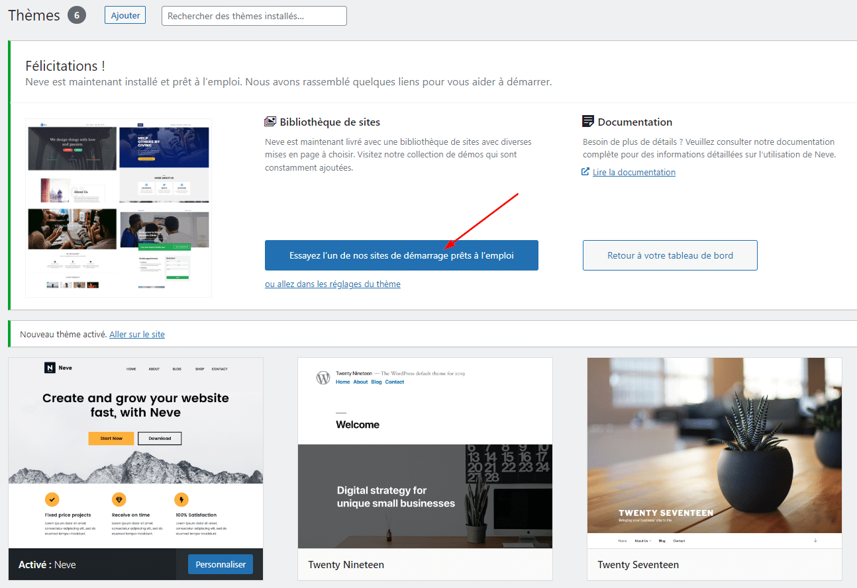
Task: Click the checkmark icon above Fixed price projects
Action: (x=52, y=499)
